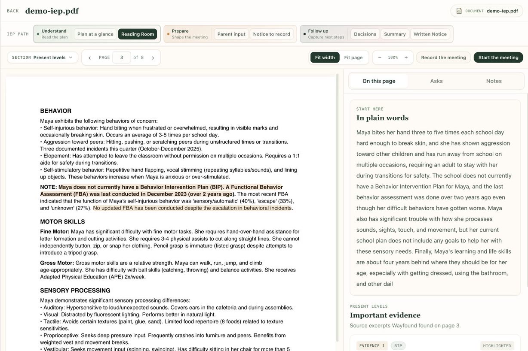The image size is (528, 351).
Task: Enable Fit width view
Action: 325,57
